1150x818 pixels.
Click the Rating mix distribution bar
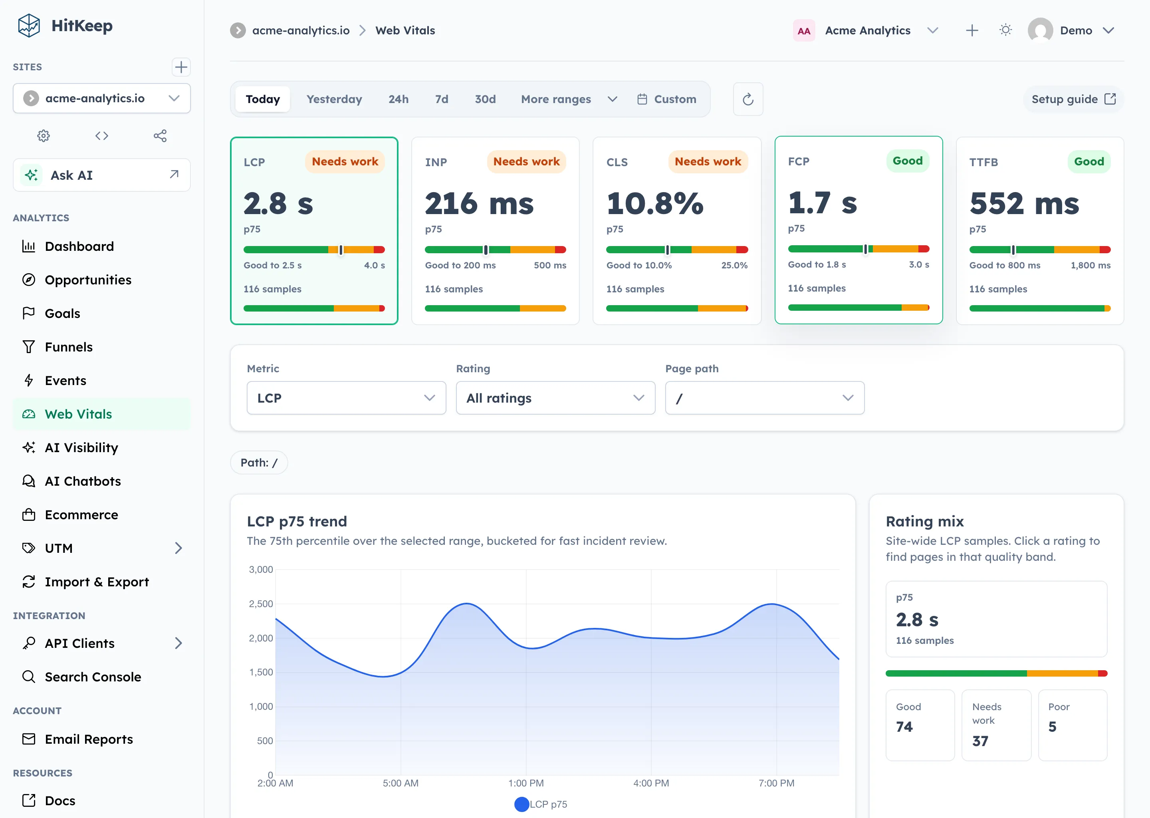[x=996, y=673]
